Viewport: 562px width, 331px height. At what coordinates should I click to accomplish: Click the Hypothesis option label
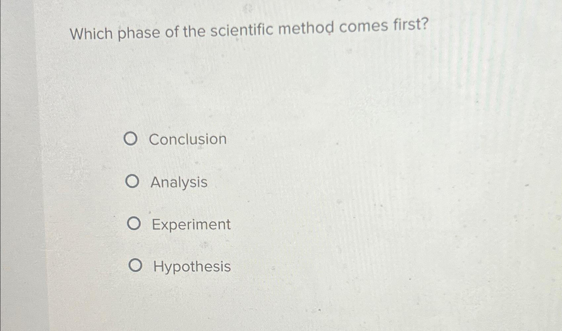(191, 267)
